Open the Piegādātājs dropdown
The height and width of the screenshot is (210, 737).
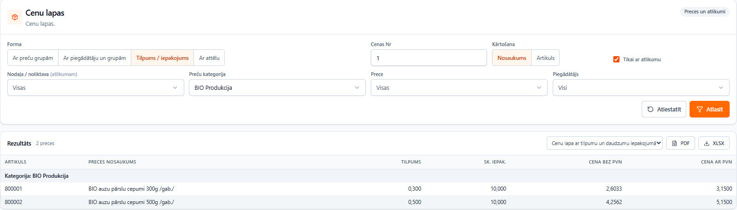641,87
